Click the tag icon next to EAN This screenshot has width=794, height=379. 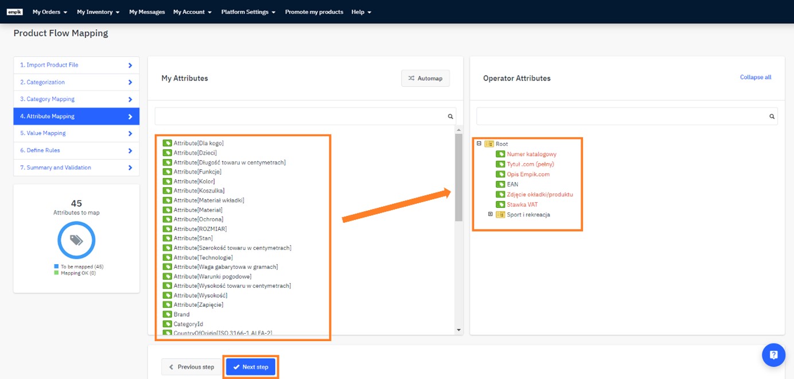tap(500, 184)
